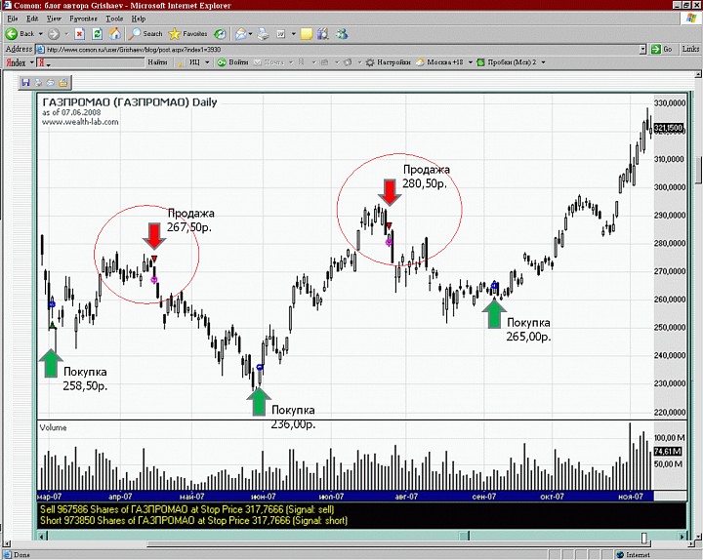Viewport: 703px width, 560px height.
Task: Open the Messenger people icon
Action: 342,34
